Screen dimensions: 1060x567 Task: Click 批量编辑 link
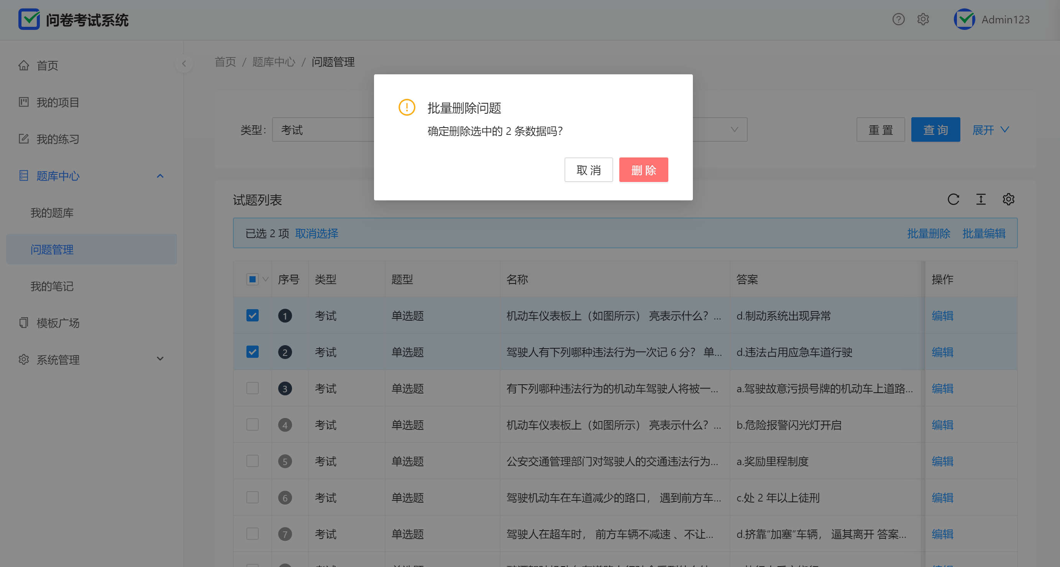983,234
